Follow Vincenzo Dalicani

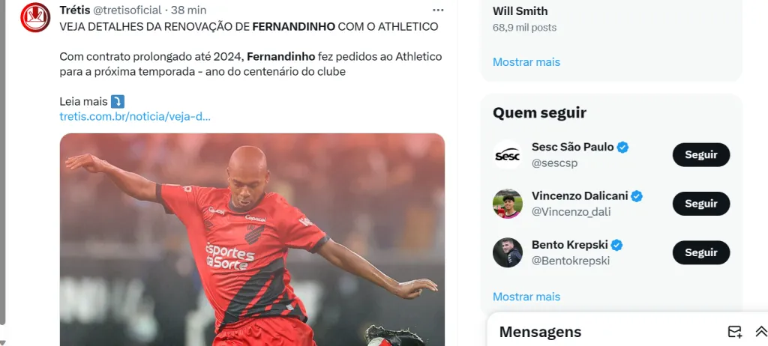701,204
